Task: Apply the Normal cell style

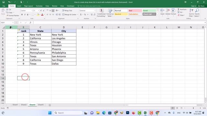Action: click(x=121, y=11)
